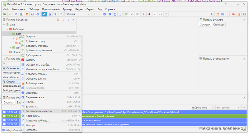Screen dimensions: 249x134
Task: Click the blue sync arrows toolbar icon
Action: 61,14
